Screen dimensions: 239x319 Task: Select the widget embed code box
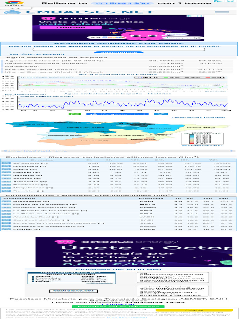(x=172, y=278)
